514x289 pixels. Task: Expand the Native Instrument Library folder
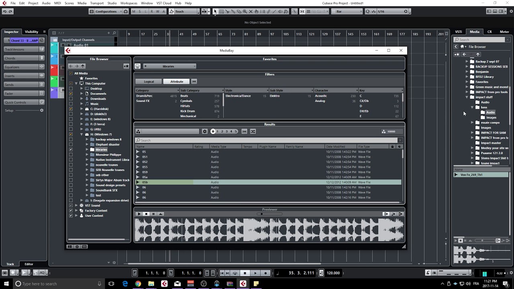[87, 160]
